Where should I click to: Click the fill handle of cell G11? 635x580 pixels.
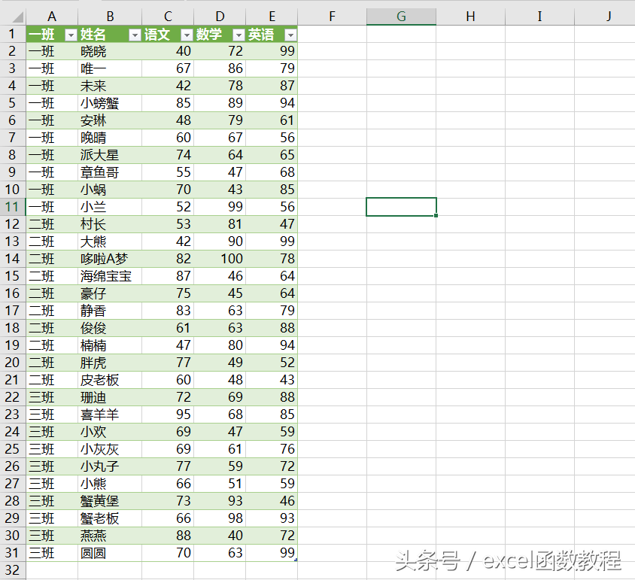tap(436, 215)
